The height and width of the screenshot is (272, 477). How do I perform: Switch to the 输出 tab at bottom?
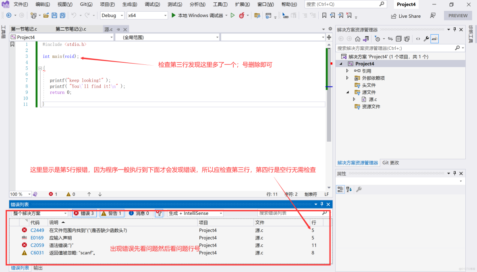coord(38,268)
